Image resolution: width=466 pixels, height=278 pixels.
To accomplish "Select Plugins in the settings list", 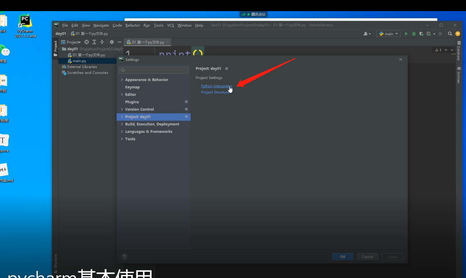I will pyautogui.click(x=132, y=102).
